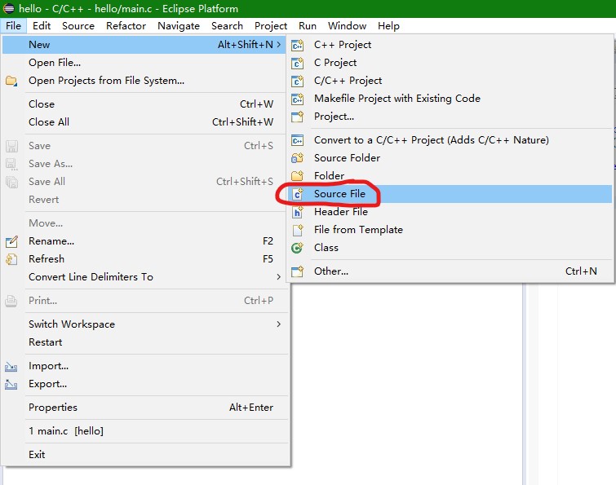Click the C Project icon

tap(297, 63)
